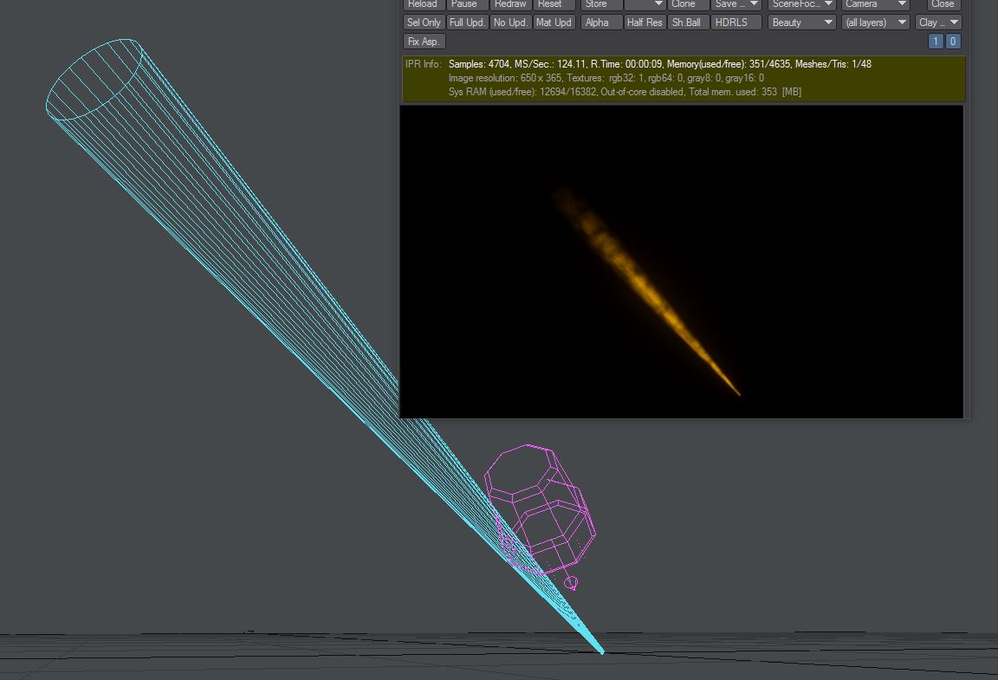
Task: Toggle the No Upd. mode
Action: [510, 23]
